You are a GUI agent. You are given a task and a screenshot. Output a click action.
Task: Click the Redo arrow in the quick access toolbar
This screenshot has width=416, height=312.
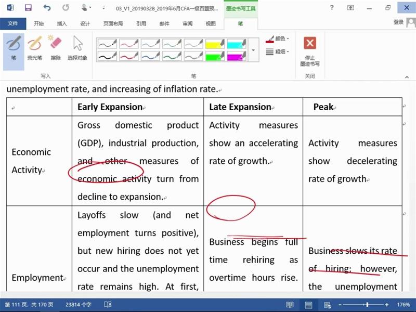click(x=66, y=7)
